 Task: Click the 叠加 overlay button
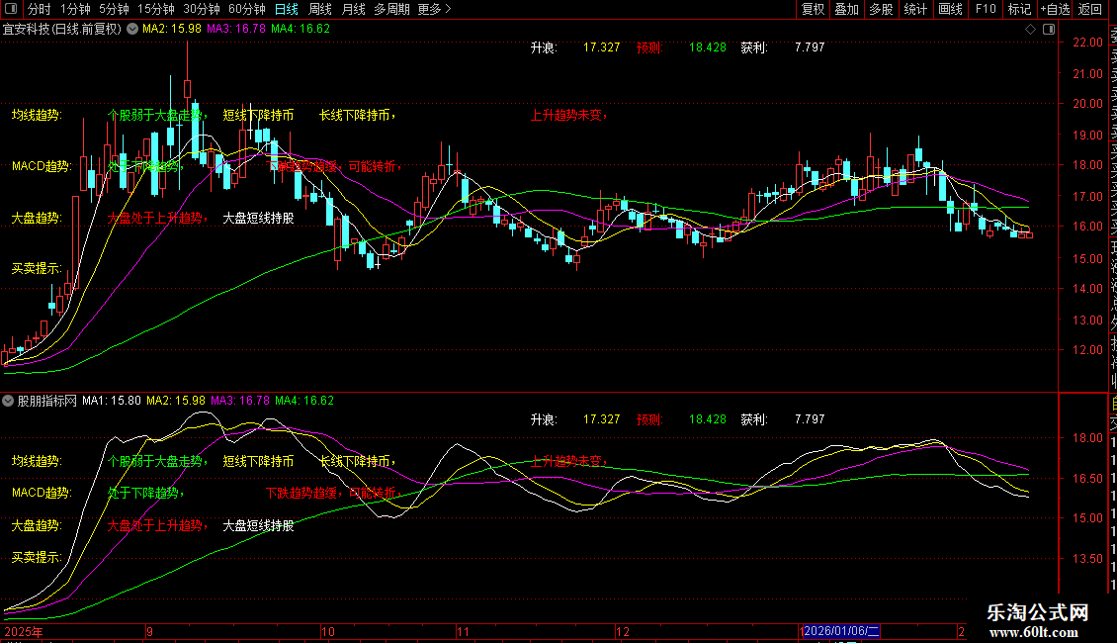(x=847, y=9)
